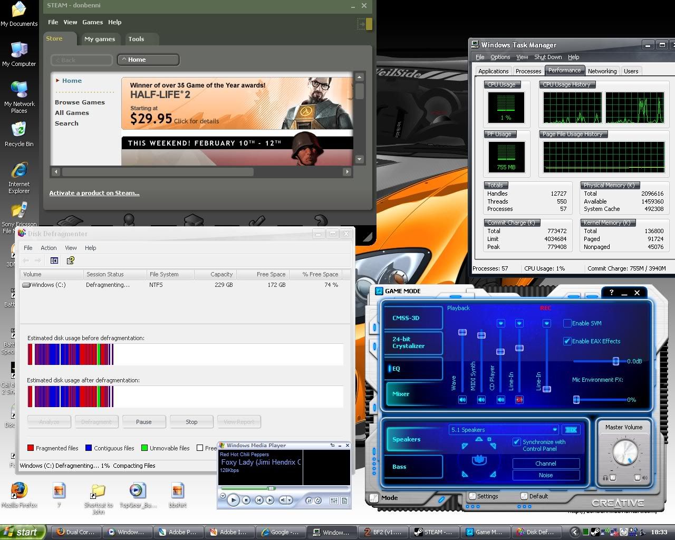Open REC Line-In source dropdown

coord(547,323)
